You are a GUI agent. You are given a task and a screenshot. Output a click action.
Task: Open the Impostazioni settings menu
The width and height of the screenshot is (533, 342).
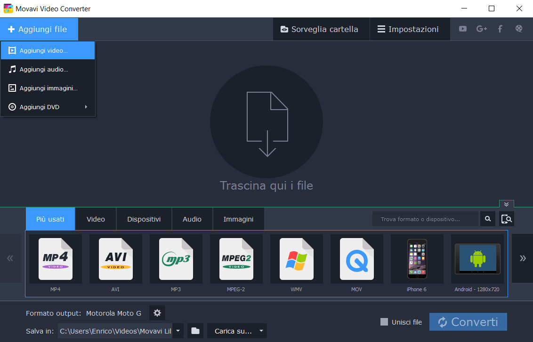click(x=410, y=29)
